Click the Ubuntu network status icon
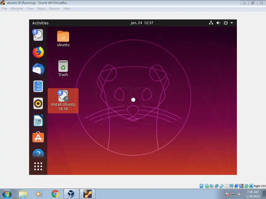 point(211,23)
